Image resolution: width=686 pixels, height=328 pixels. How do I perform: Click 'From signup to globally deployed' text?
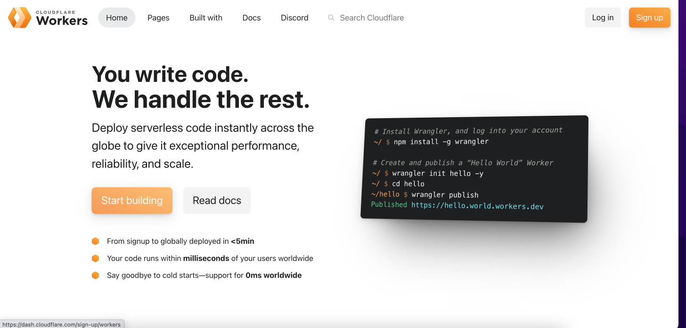(x=180, y=241)
